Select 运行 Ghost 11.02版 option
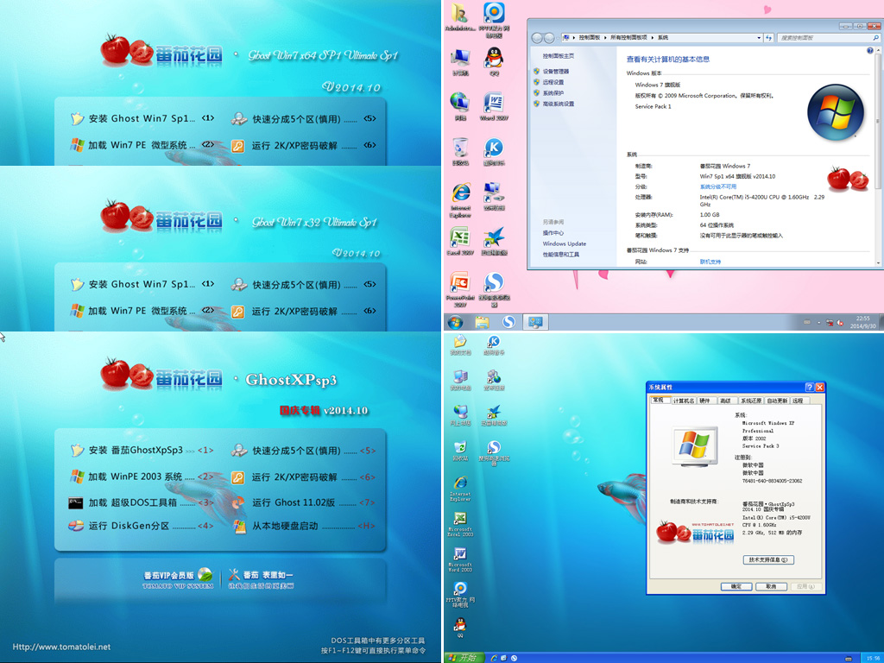Screen dimensions: 884x663 pyautogui.click(x=303, y=502)
